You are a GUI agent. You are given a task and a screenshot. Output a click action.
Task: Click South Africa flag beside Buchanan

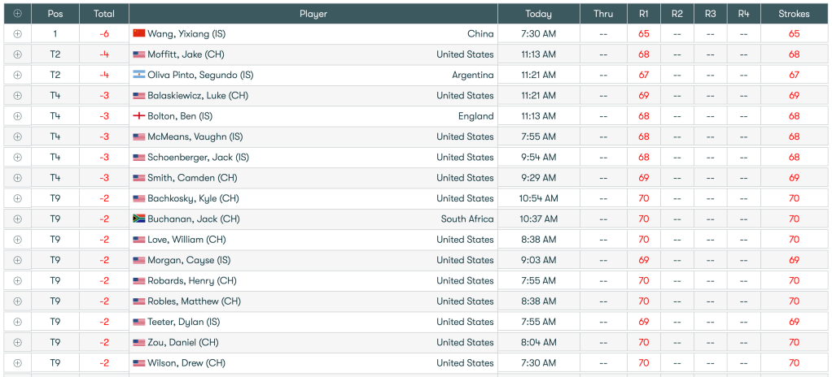pyautogui.click(x=138, y=219)
